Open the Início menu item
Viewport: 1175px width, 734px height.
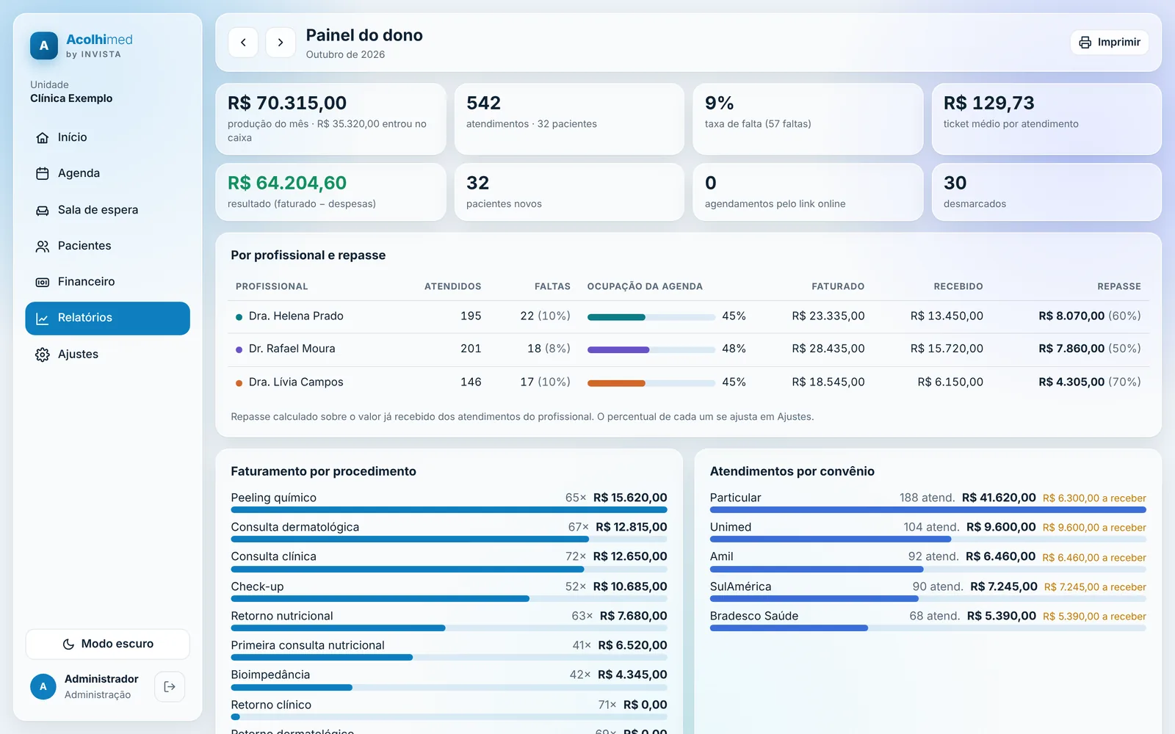coord(108,137)
